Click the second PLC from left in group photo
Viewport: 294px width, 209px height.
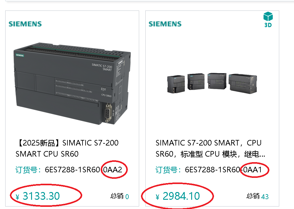[196, 82]
